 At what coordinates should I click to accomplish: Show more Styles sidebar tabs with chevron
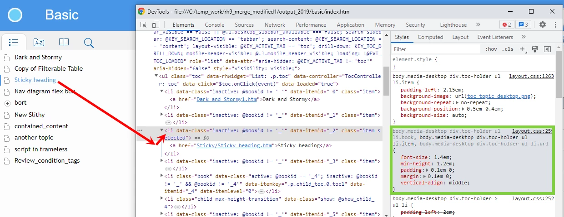pos(524,37)
